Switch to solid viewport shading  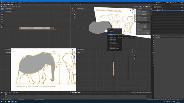[147, 6]
